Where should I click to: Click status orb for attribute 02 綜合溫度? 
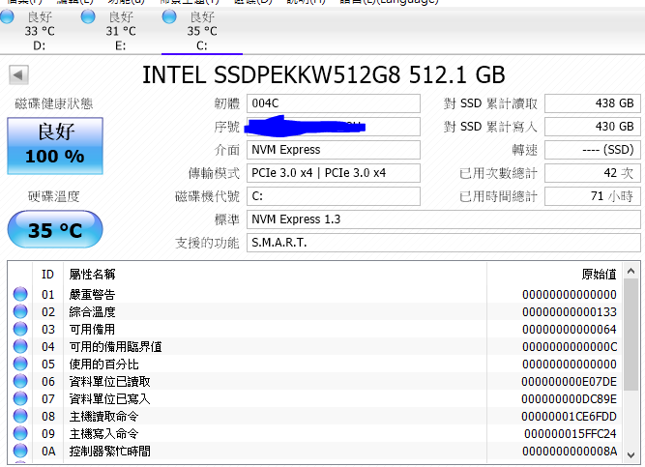coord(20,311)
